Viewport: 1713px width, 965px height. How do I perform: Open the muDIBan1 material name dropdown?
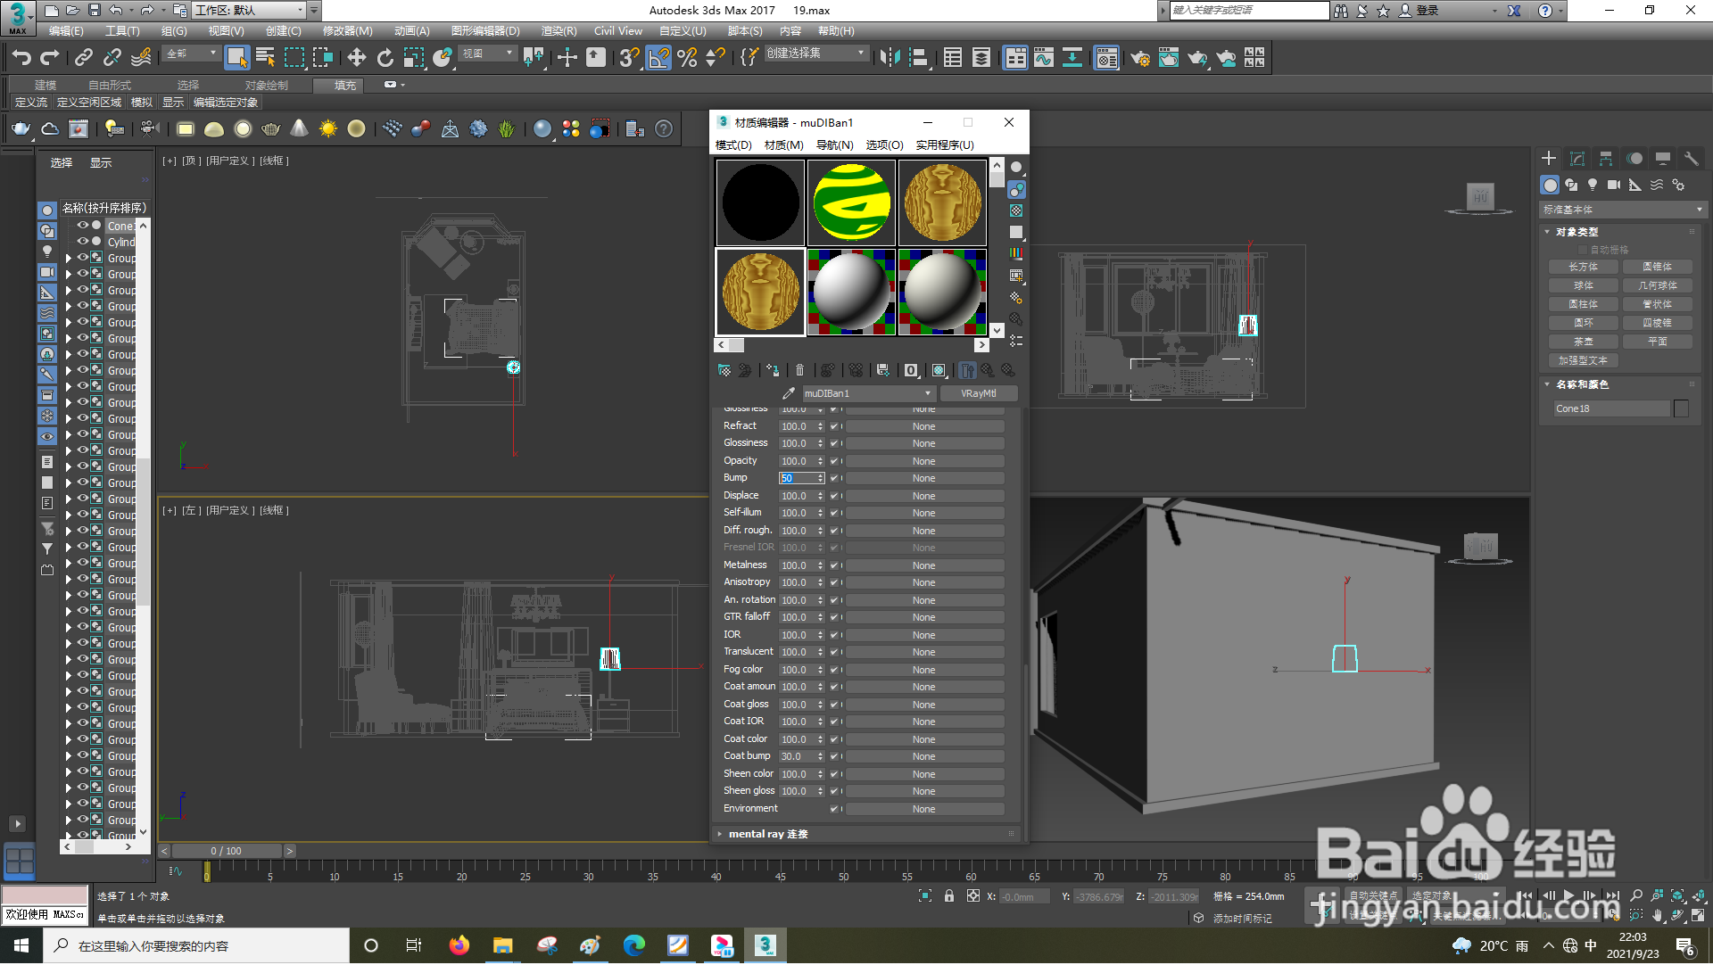[928, 394]
